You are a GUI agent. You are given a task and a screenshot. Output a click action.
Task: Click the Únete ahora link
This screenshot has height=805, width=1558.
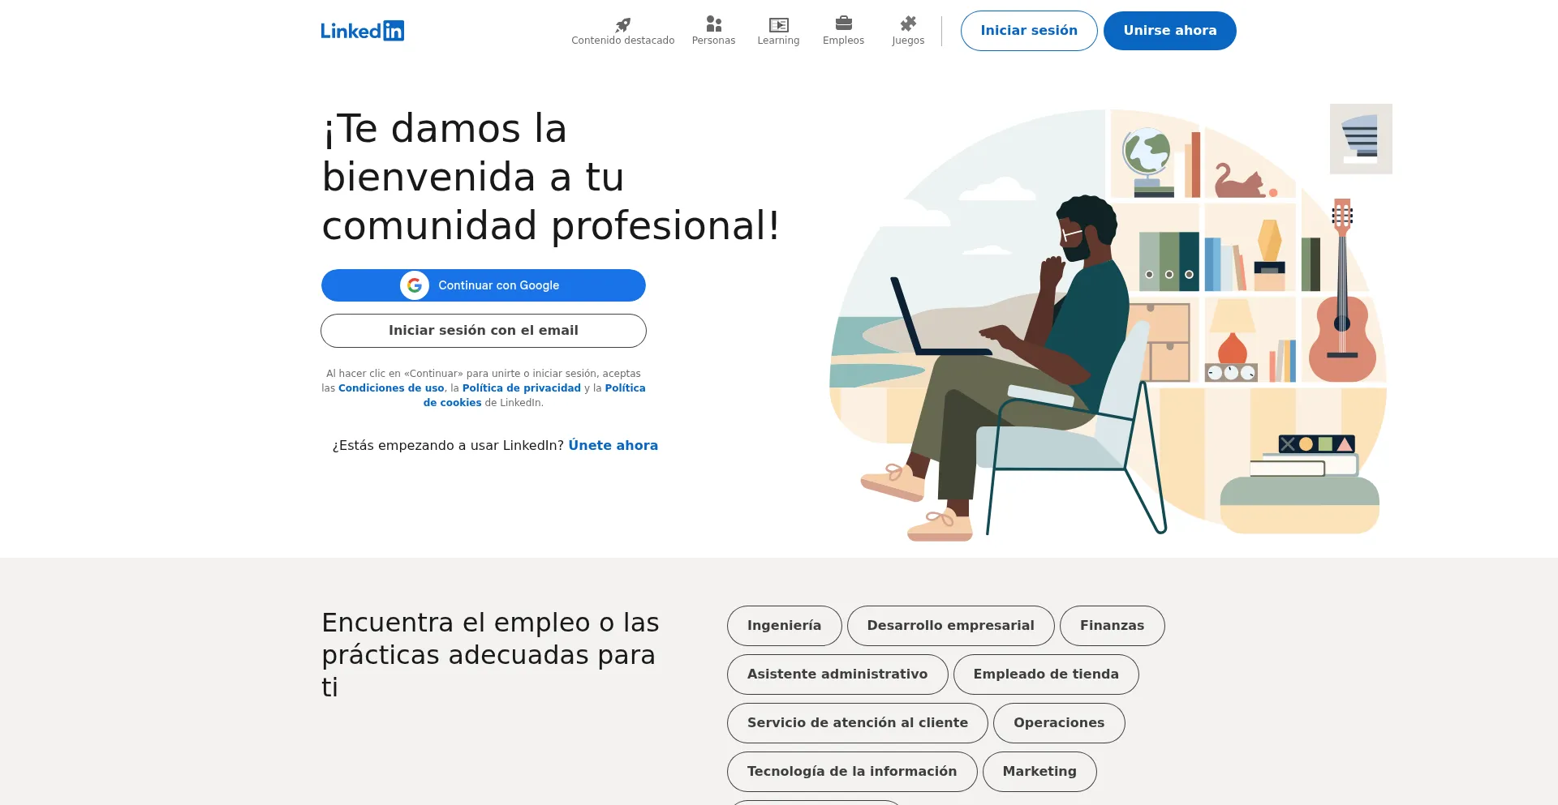[613, 445]
